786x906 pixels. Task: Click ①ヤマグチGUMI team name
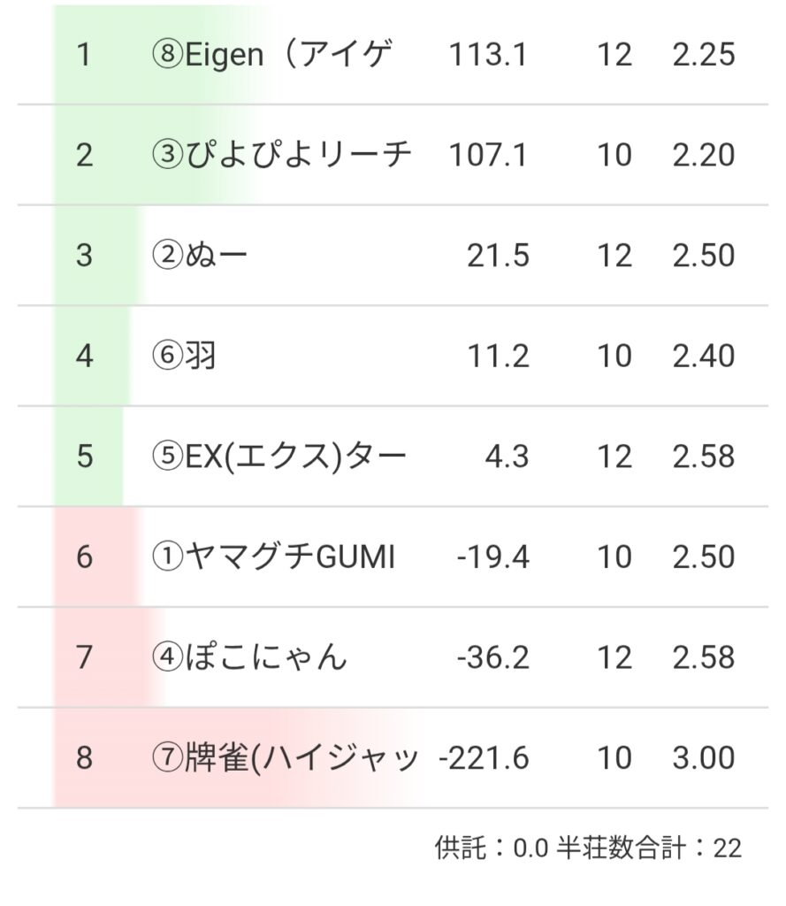pyautogui.click(x=273, y=557)
